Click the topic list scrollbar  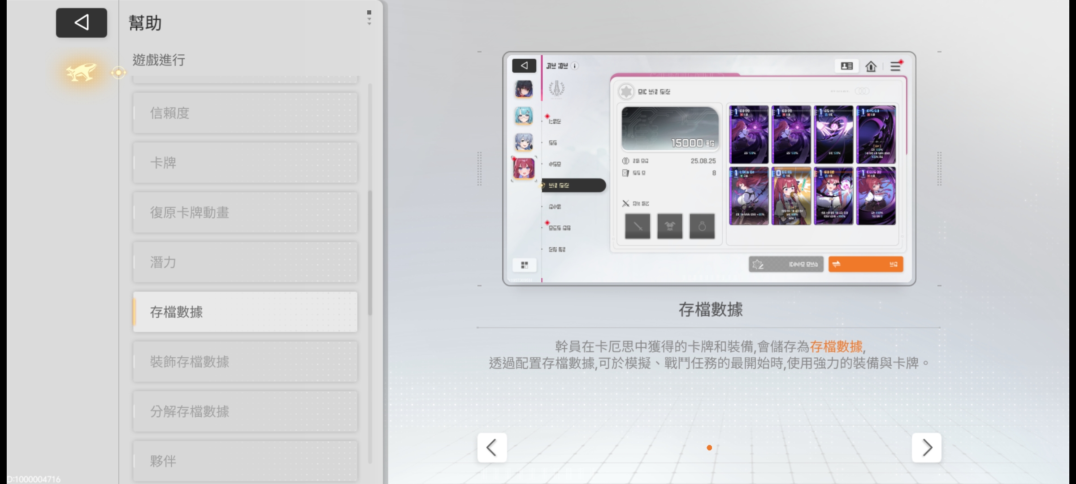(x=370, y=253)
